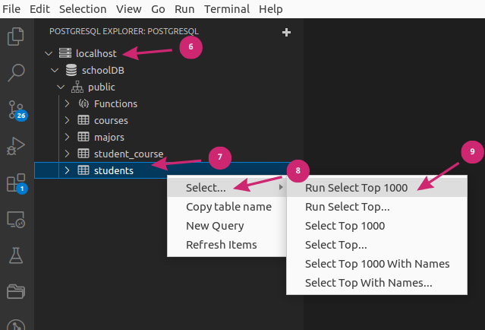
Task: Click the schoolDB database icon
Action: (71, 70)
